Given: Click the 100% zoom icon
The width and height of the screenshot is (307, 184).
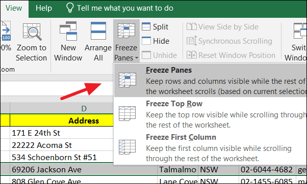Looking at the screenshot, I should pos(6,31).
